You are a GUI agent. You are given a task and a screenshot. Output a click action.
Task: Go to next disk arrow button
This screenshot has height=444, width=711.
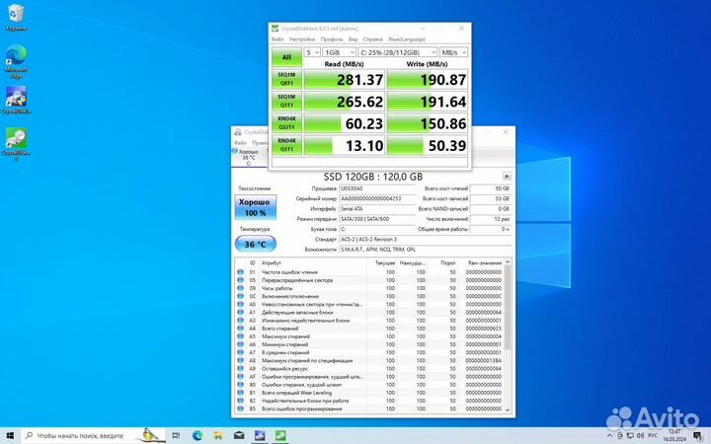507,177
